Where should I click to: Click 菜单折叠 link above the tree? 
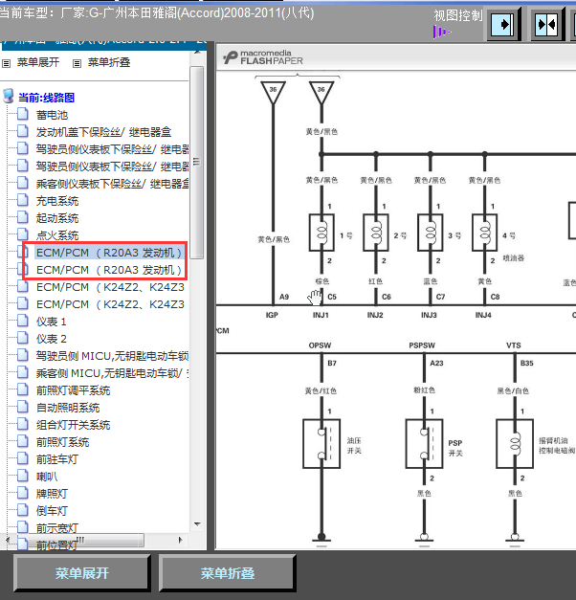click(x=109, y=62)
